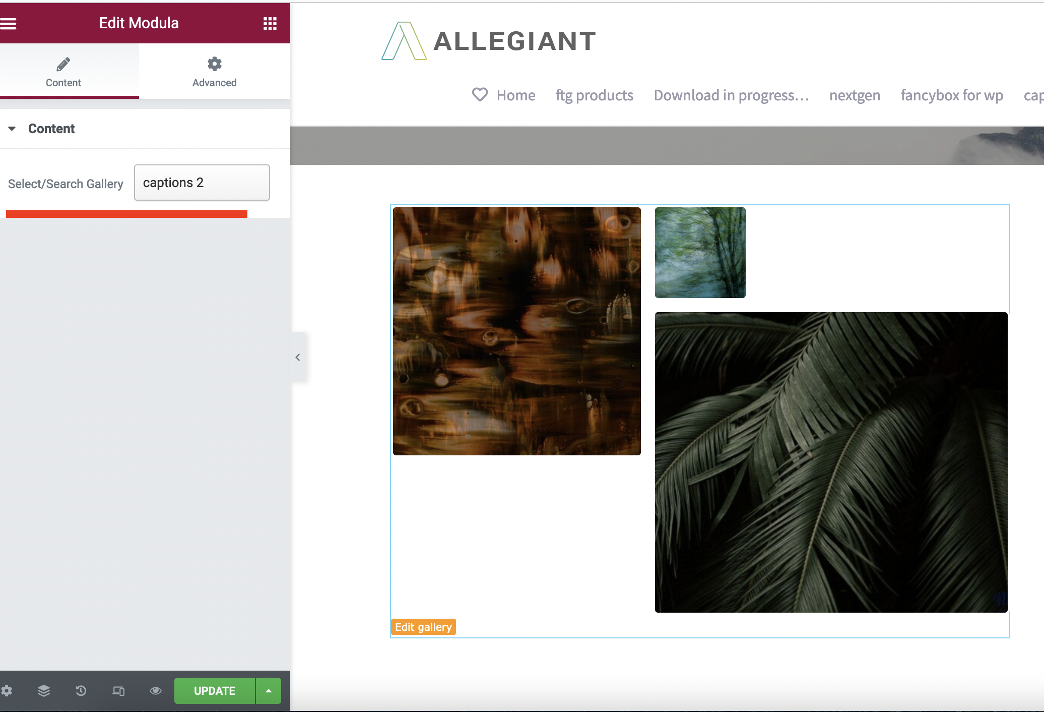
Task: Select the small blue-green tree image
Action: pos(700,253)
